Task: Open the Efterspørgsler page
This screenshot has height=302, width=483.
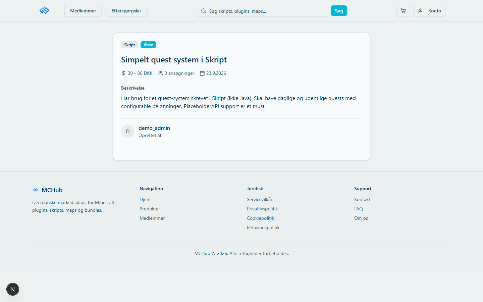Action: click(x=126, y=11)
